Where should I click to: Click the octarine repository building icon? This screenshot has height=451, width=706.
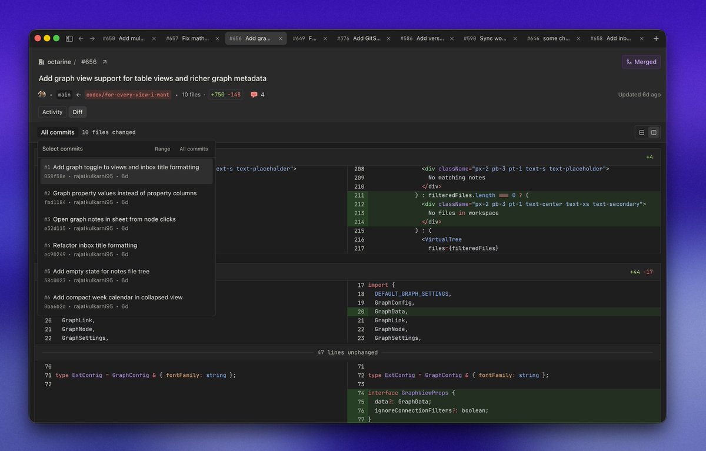(42, 62)
